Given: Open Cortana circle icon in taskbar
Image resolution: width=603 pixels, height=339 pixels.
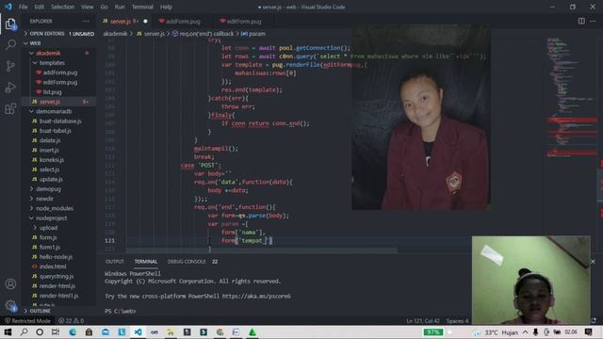Looking at the screenshot, I should point(40,332).
